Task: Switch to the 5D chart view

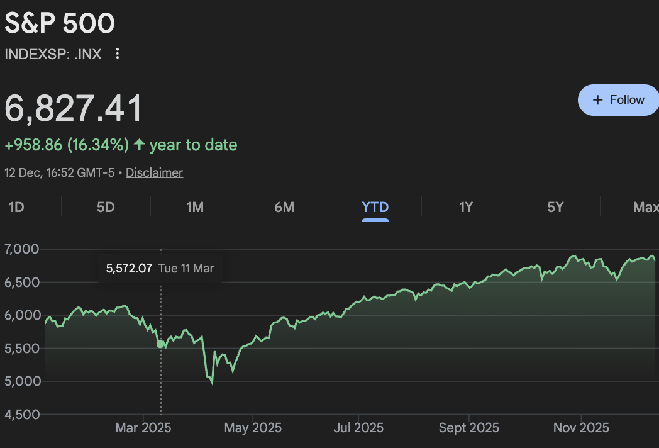Action: pos(105,206)
